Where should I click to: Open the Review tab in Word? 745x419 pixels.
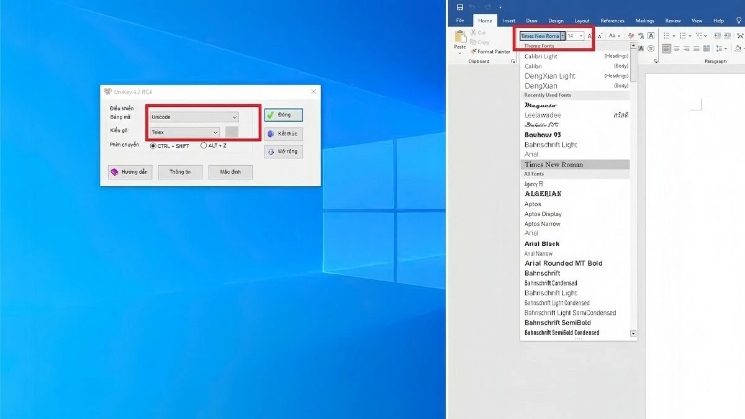point(673,20)
